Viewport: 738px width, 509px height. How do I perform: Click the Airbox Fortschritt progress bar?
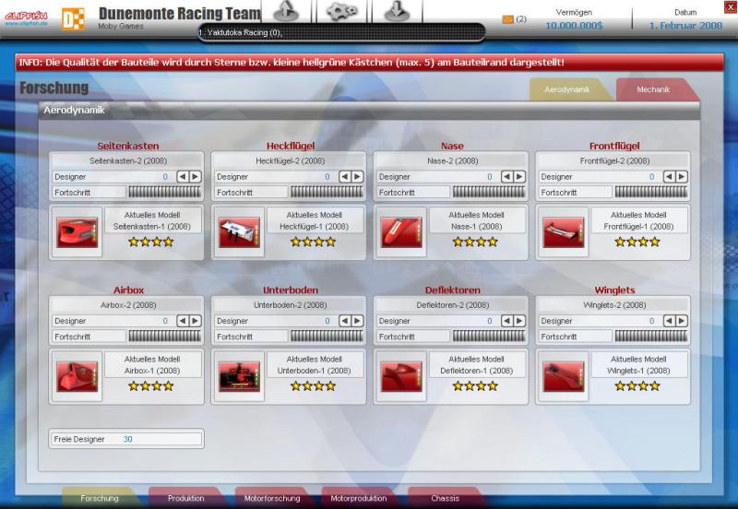(165, 337)
